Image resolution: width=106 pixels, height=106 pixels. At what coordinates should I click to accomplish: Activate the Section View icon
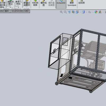[73, 12]
